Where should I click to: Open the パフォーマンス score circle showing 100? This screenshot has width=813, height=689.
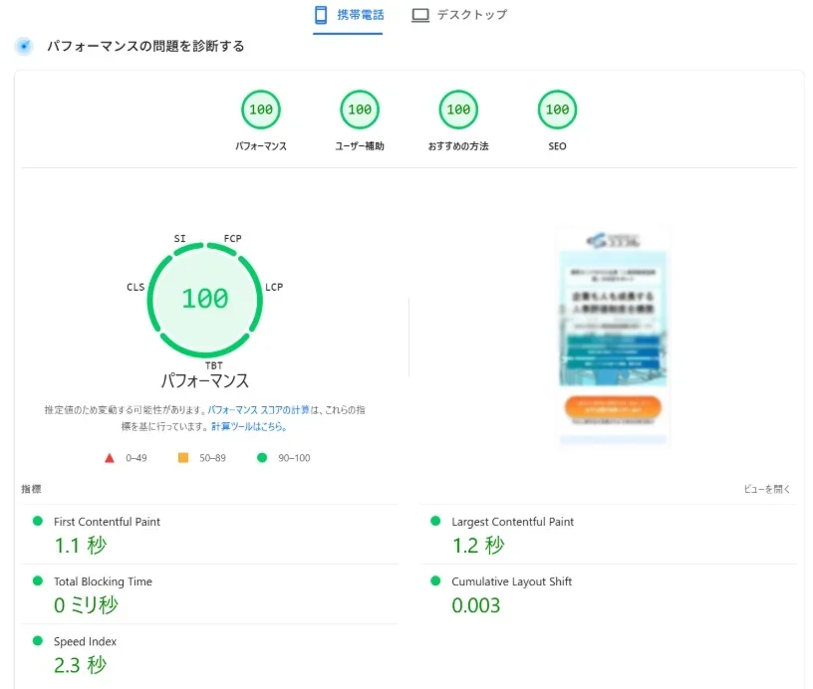point(260,110)
